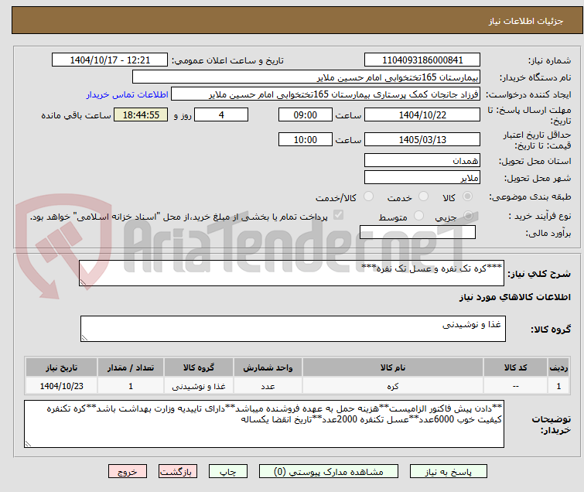This screenshot has height=492, width=584.
Task: Click the گروه کالا column header in table
Action: [199, 367]
